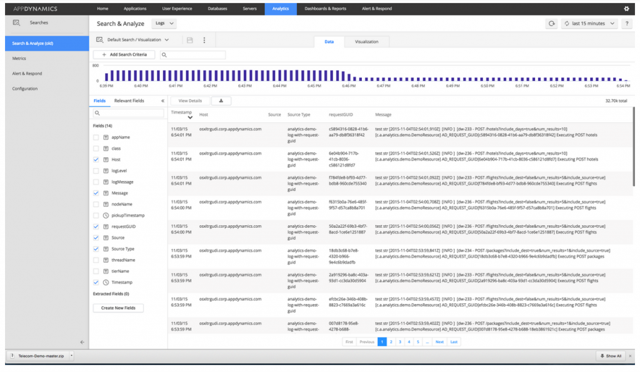Screen dimensions: 640x372
Task: Select Search & Analyze (old) sidebar item
Action: [47, 43]
